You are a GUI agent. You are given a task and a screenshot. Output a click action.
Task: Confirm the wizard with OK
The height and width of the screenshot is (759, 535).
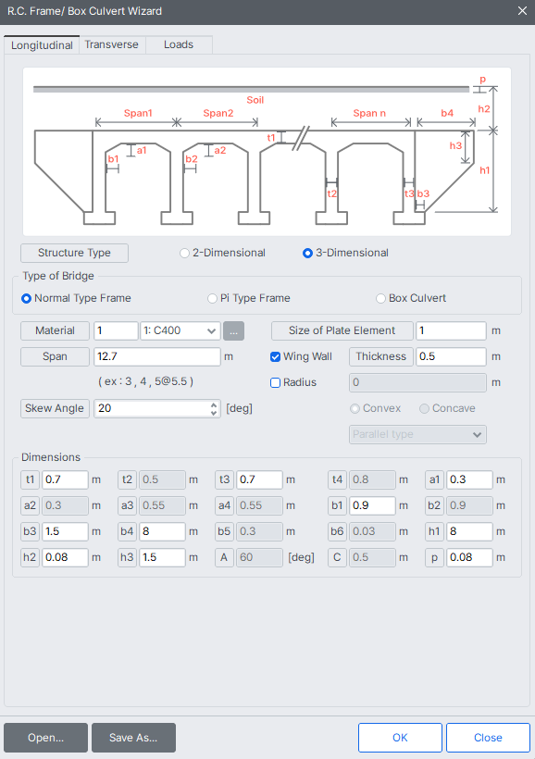coord(400,738)
